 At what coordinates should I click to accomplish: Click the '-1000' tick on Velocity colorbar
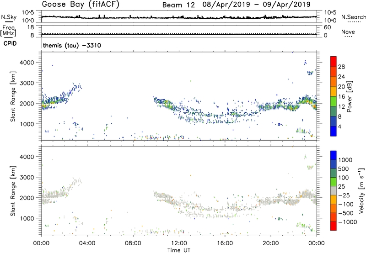point(347,222)
